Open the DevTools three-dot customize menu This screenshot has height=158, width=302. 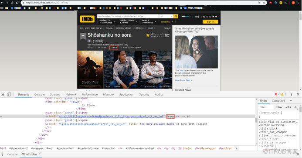pyautogui.click(x=292, y=94)
